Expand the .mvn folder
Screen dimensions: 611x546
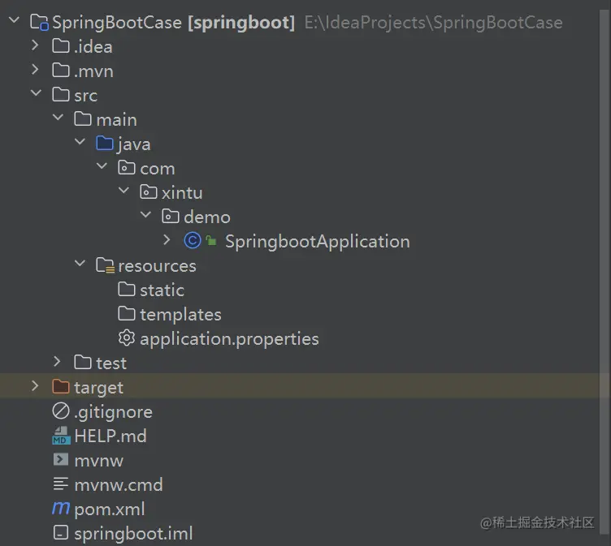coord(35,71)
